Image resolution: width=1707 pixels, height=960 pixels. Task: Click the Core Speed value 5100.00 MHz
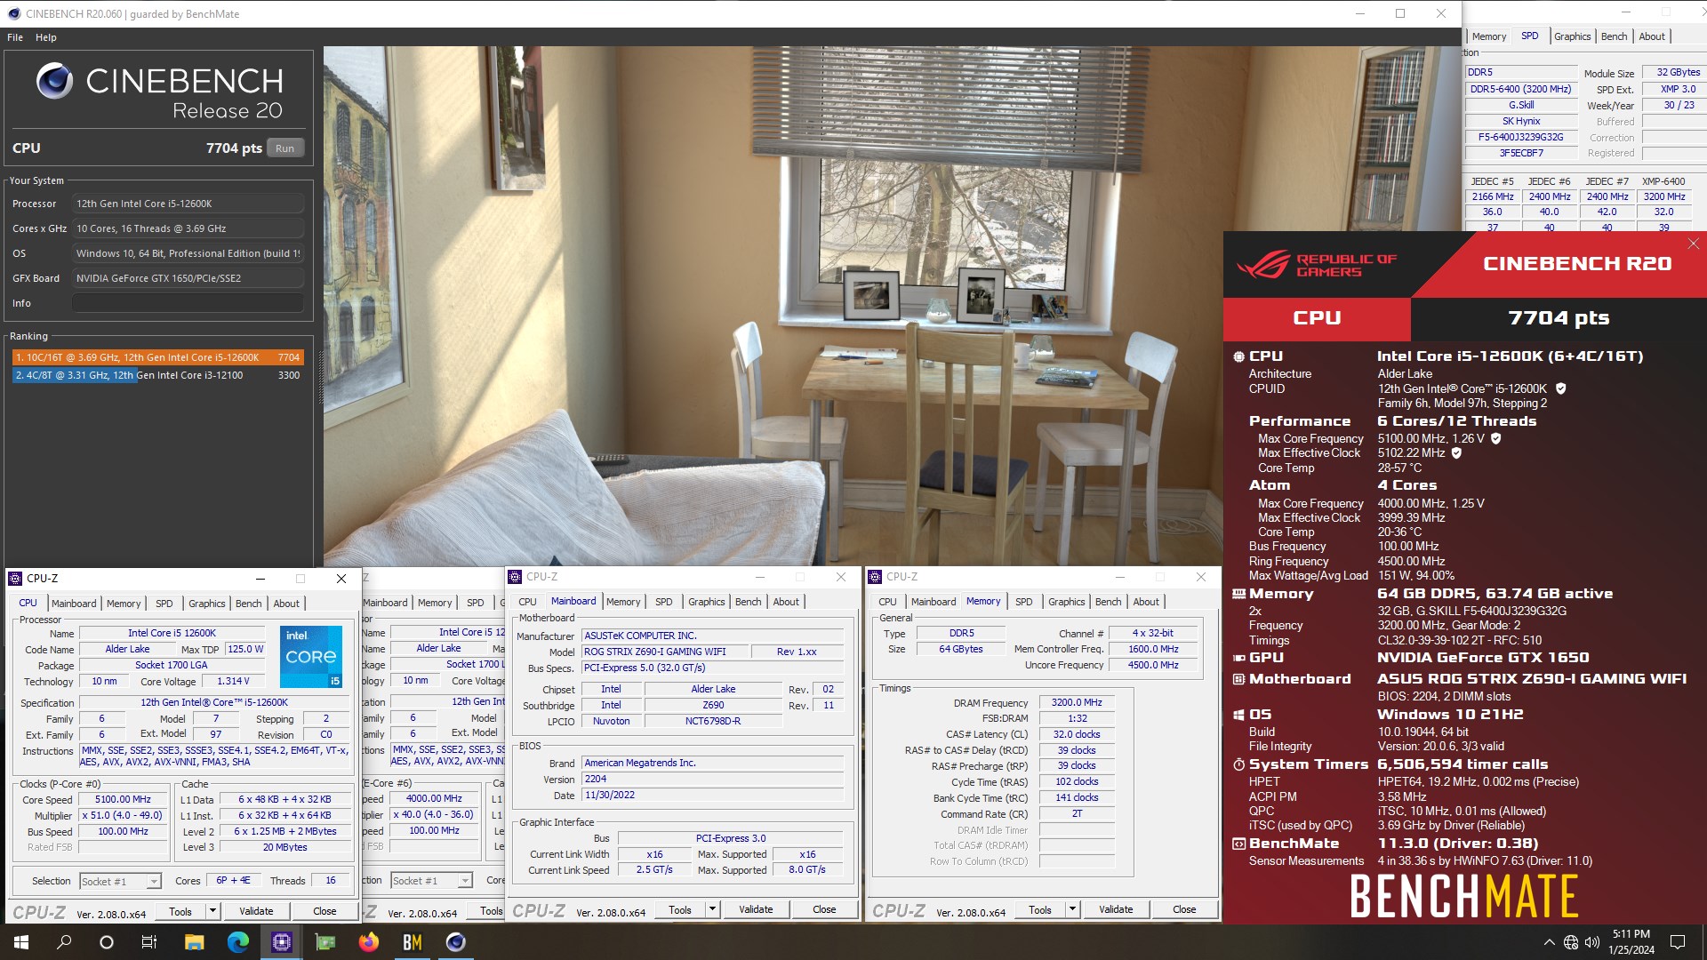pos(123,799)
